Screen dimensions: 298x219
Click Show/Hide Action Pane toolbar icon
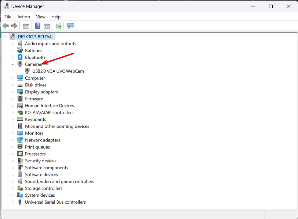tap(46, 26)
